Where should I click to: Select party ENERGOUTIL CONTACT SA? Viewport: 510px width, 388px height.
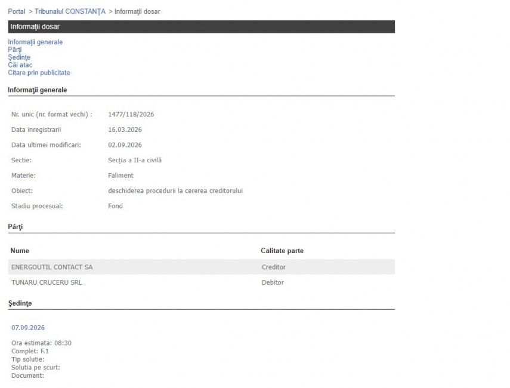tap(52, 267)
